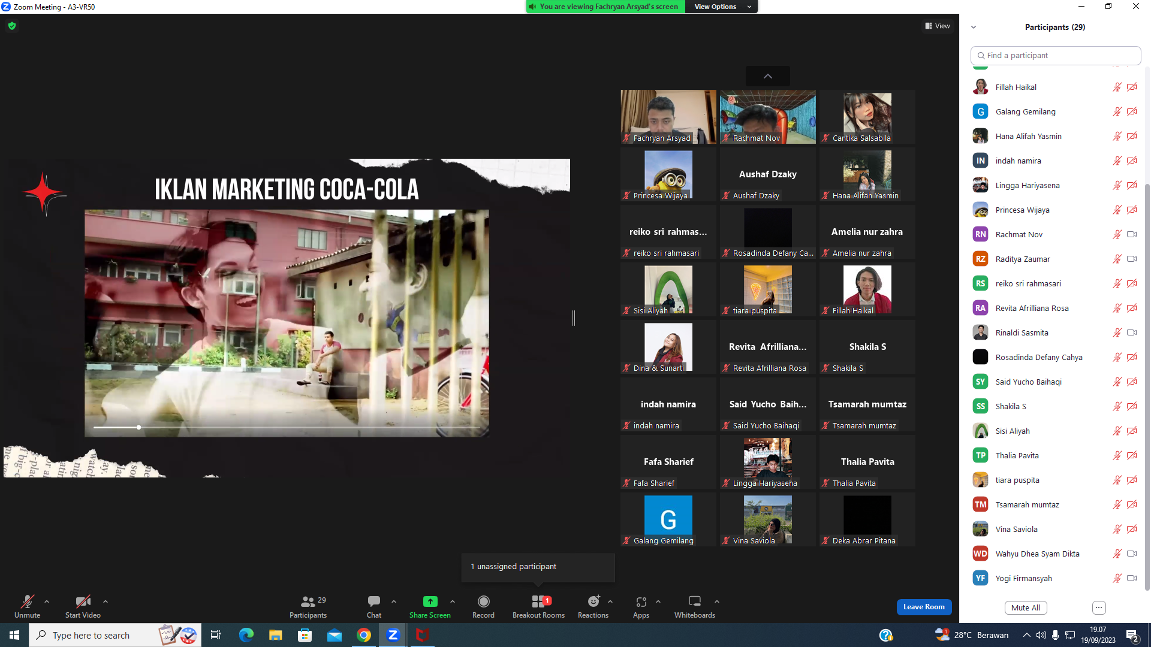Click the divider handle between screen and gallery
Viewport: 1151px width, 647px height.
pos(574,318)
